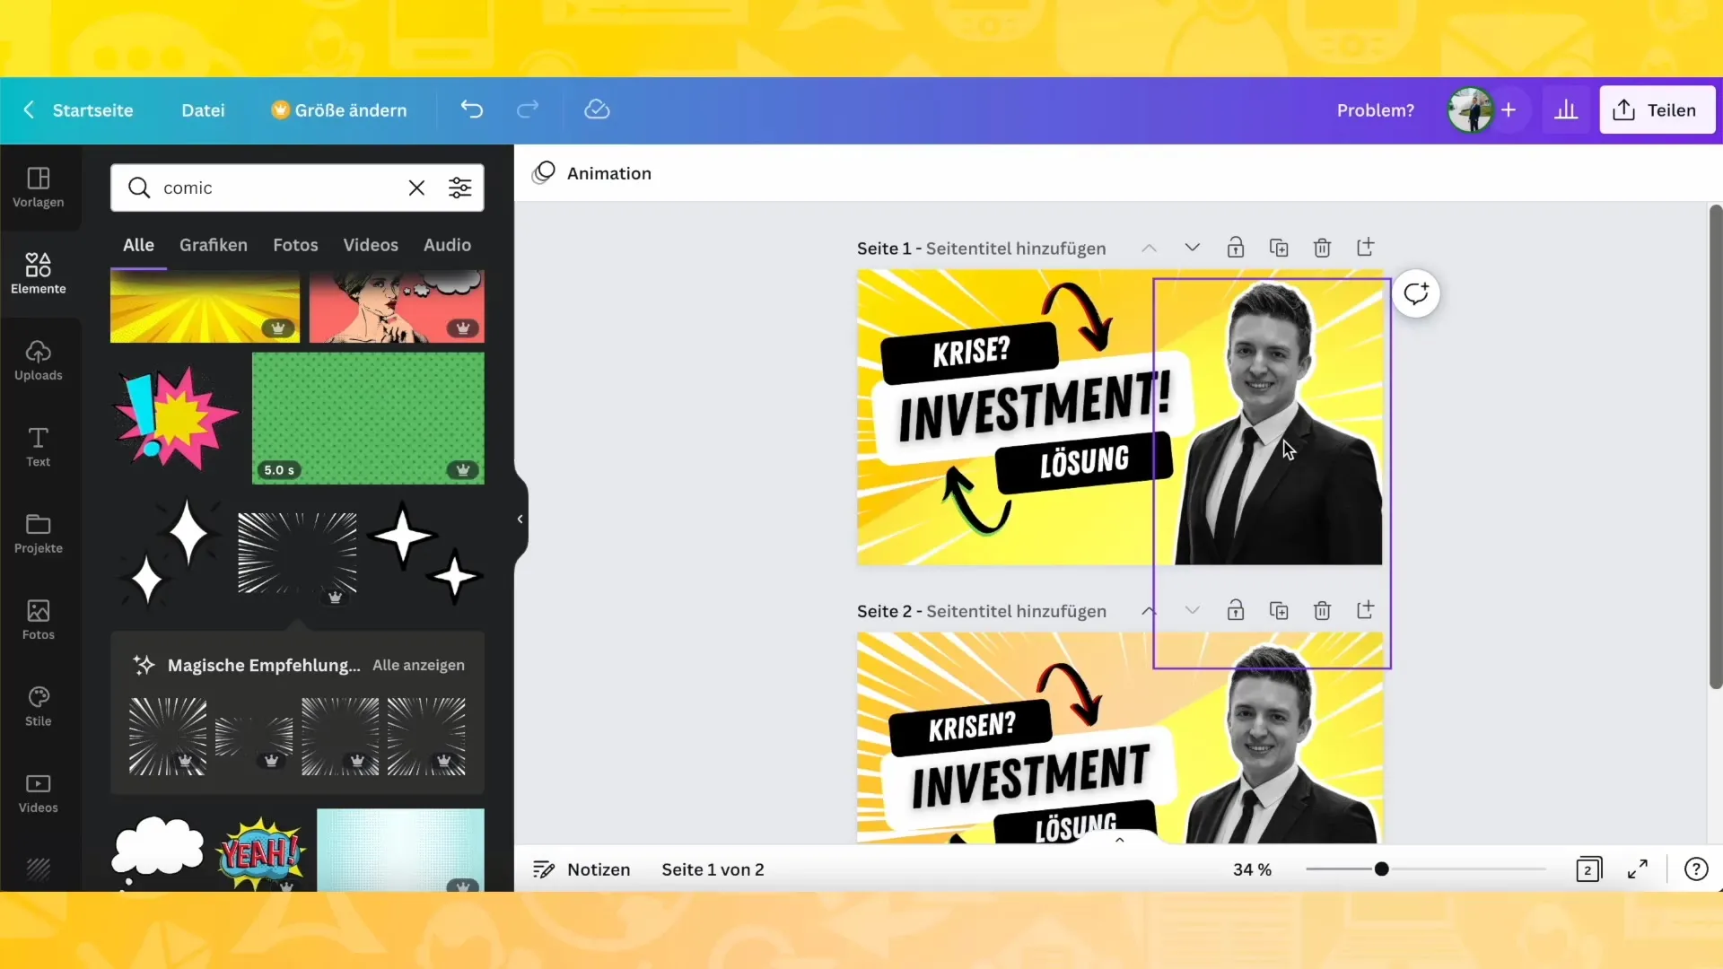Click Grafiken tab in elements panel
This screenshot has height=969, width=1723.
[x=213, y=244]
